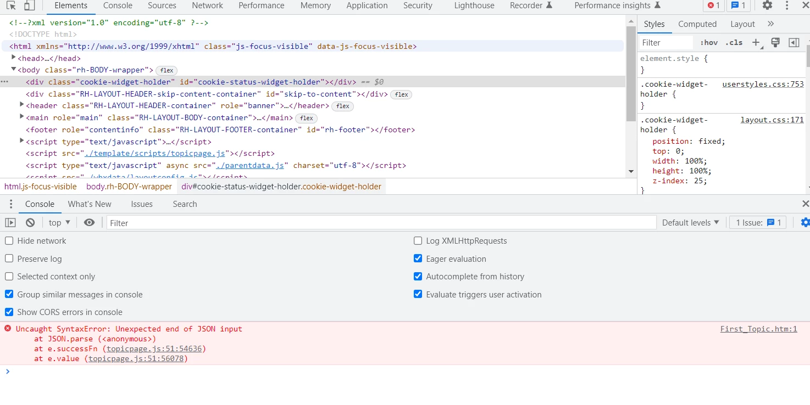The height and width of the screenshot is (405, 810).
Task: Open First_Topic.htm:1 error source link
Action: [x=758, y=329]
